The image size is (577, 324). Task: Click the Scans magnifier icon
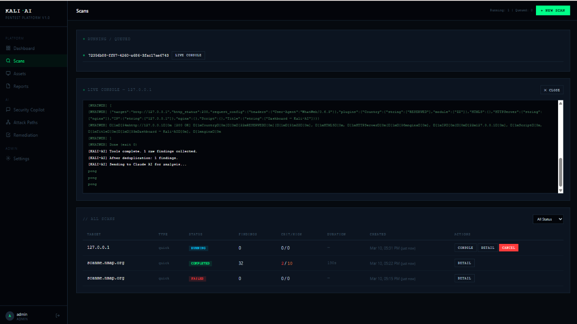click(8, 61)
